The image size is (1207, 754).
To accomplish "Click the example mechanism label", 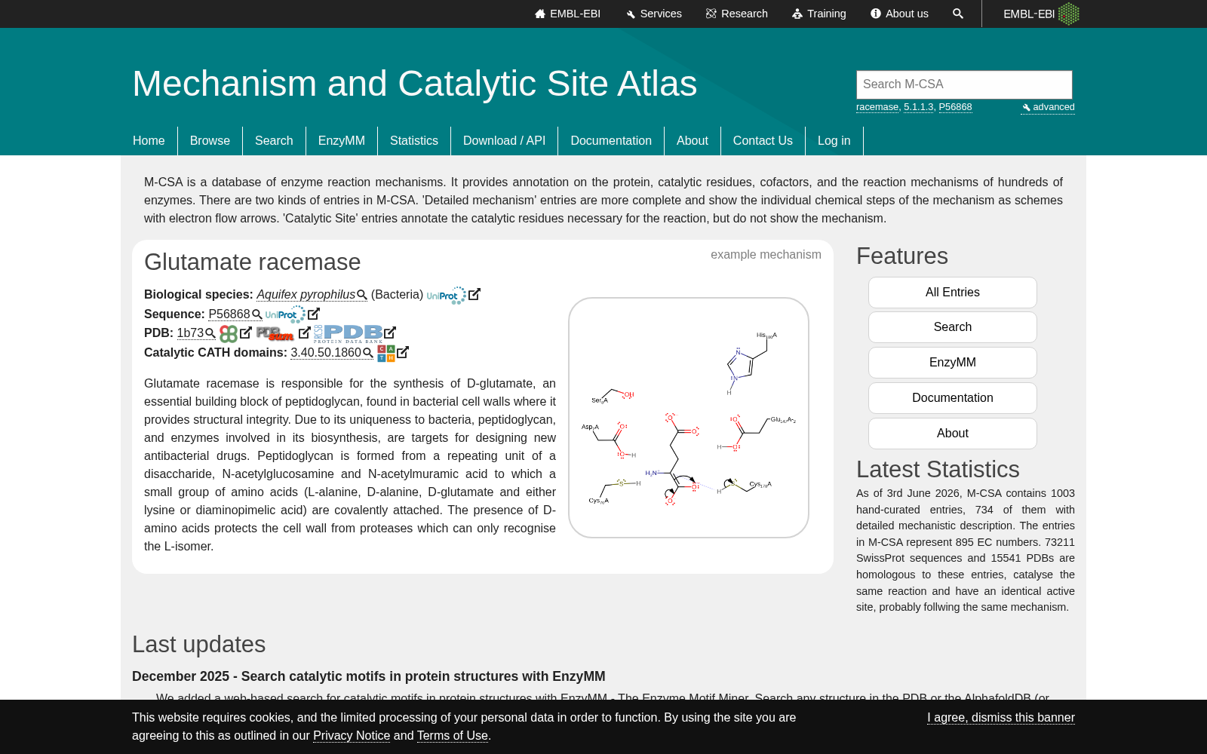I will coord(766,255).
